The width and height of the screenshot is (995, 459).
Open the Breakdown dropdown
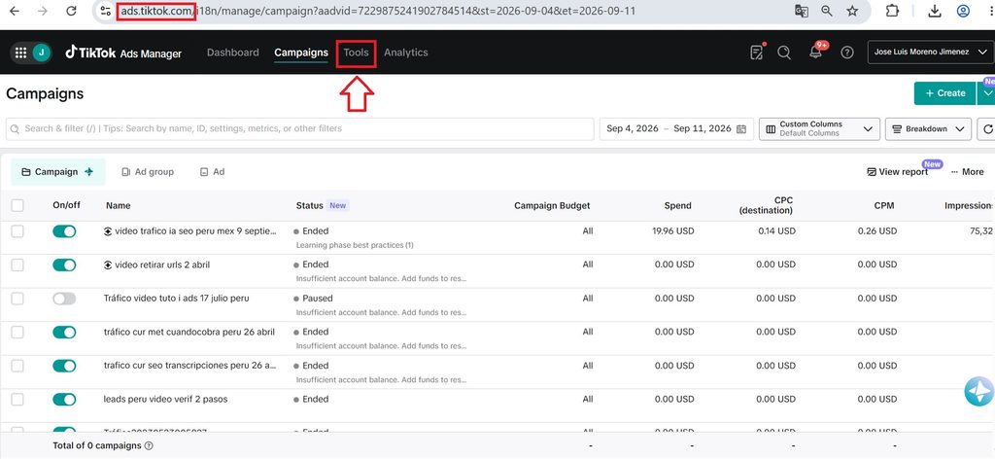click(x=928, y=129)
